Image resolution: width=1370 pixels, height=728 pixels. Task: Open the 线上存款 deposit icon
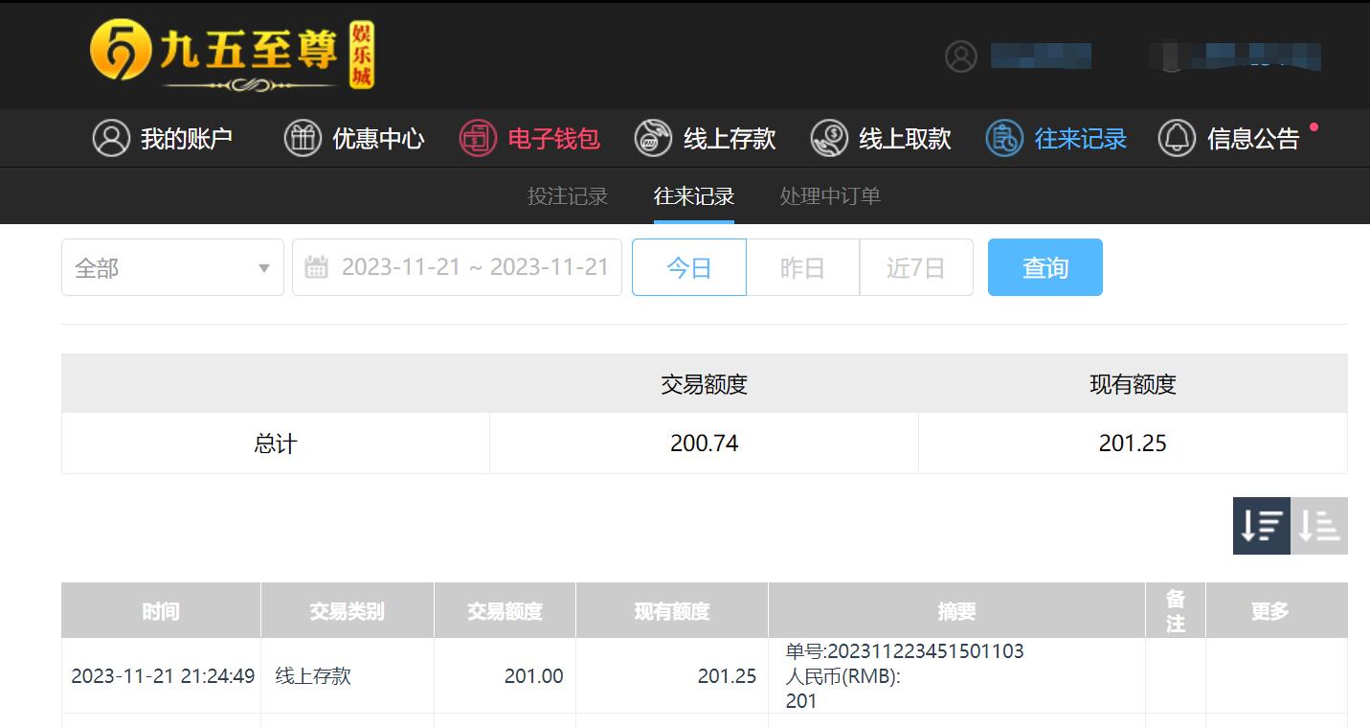(653, 138)
